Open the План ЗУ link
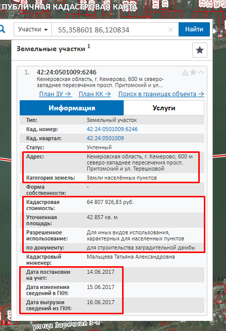Image resolution: width=226 pixels, height=331 pixels. (56, 94)
